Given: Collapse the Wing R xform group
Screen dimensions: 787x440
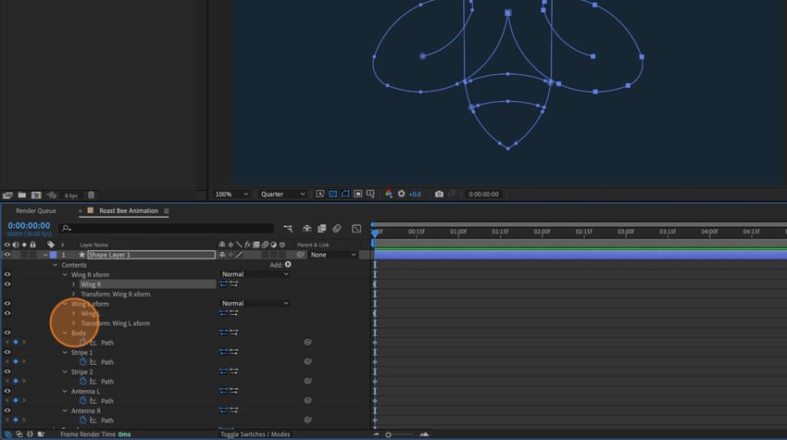Looking at the screenshot, I should pyautogui.click(x=65, y=275).
